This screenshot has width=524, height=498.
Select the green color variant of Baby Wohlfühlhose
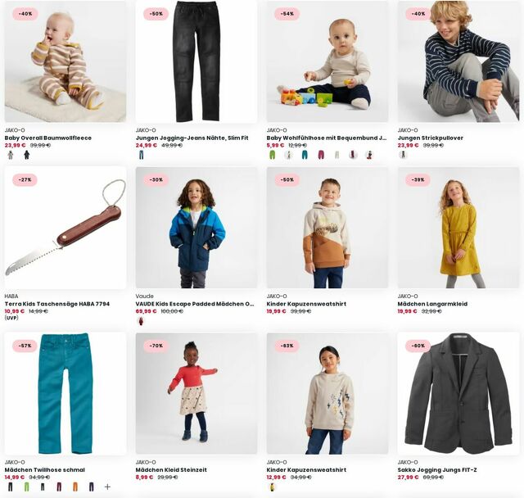point(273,155)
